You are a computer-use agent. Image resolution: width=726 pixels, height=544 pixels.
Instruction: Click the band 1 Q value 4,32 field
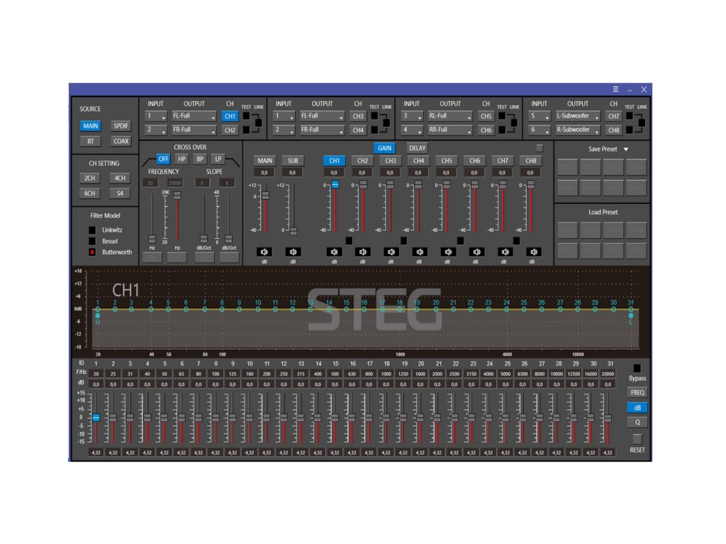[96, 453]
